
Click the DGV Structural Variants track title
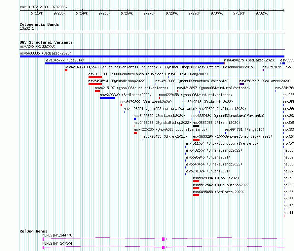(46, 42)
